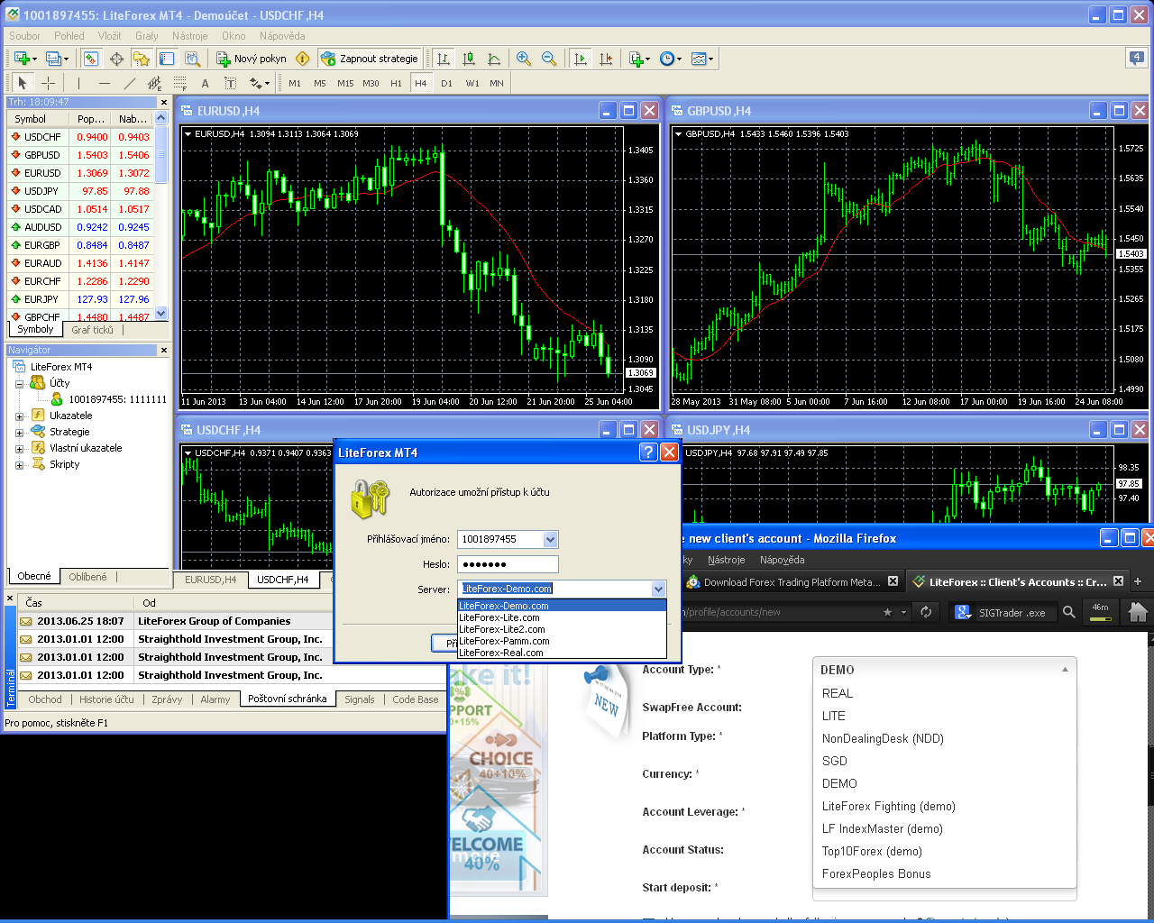Select NonDealingDesk (NDD) account type
Image resolution: width=1154 pixels, height=923 pixels.
coord(945,738)
